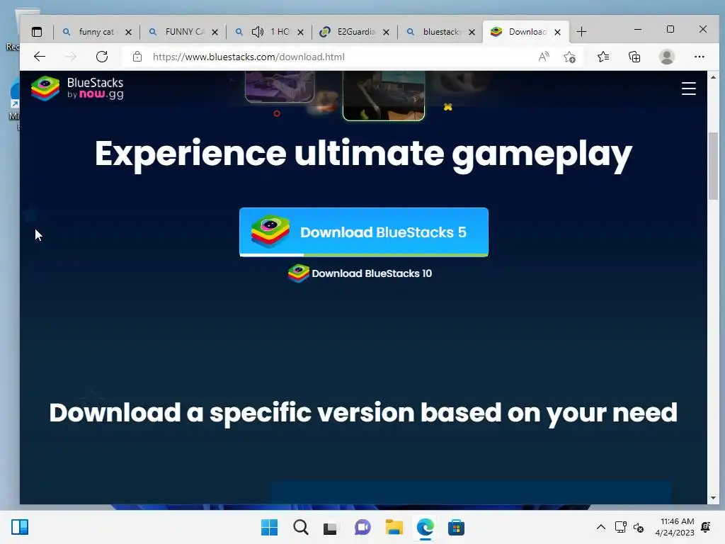Go forward to the next page
This screenshot has height=544, width=725.
coord(71,57)
